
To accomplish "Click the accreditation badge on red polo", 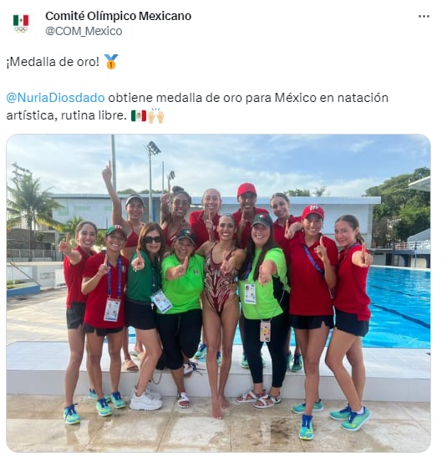I will coord(112,309).
